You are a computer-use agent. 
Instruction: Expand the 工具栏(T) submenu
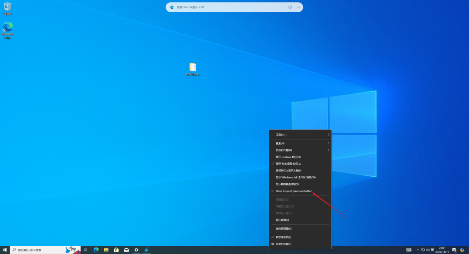pos(300,135)
